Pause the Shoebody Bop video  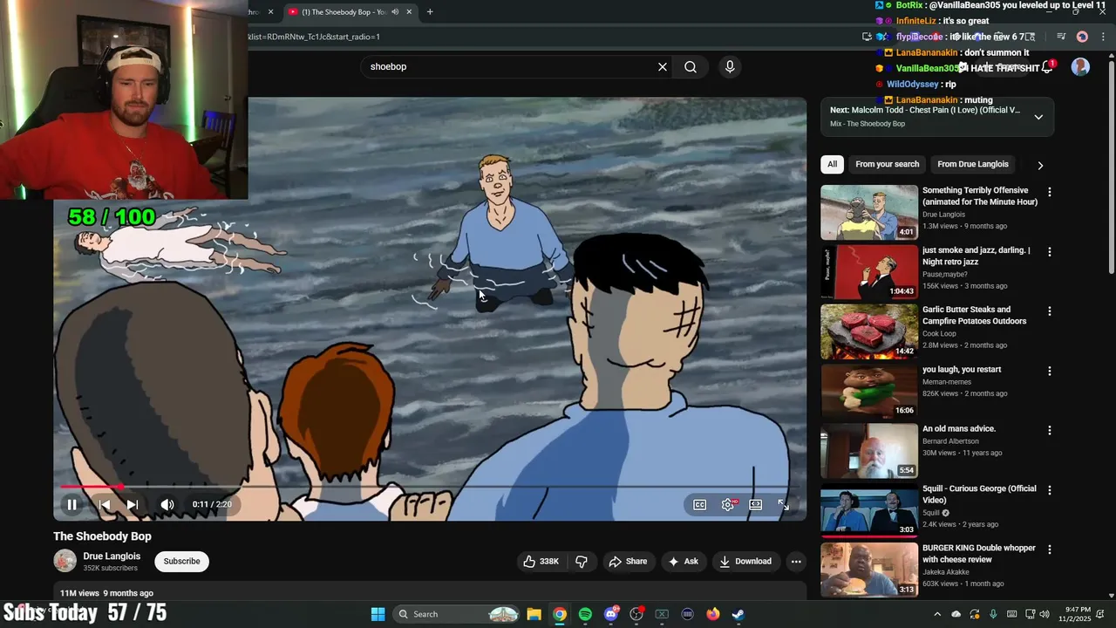point(72,504)
